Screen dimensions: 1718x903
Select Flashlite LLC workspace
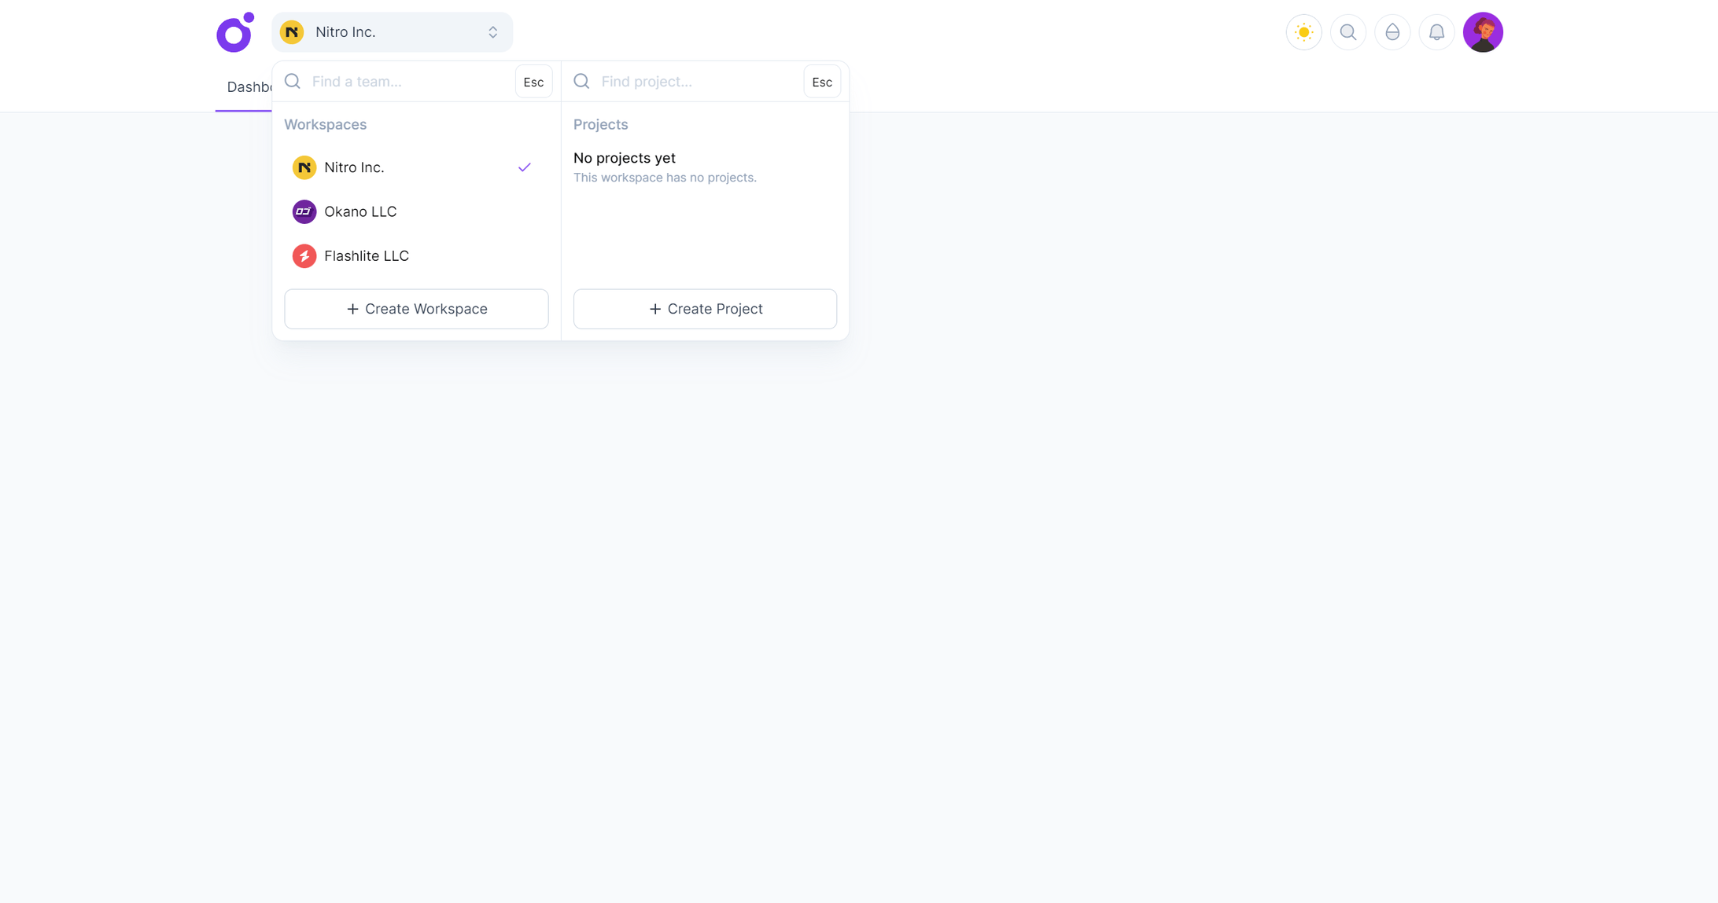(x=366, y=255)
